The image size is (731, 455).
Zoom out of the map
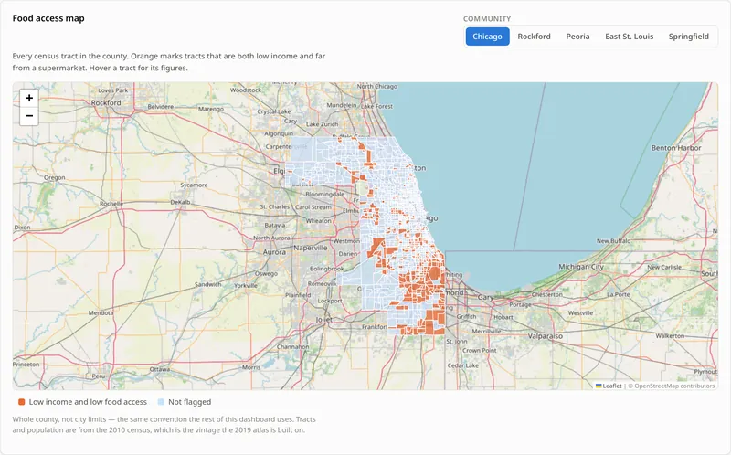tap(29, 116)
